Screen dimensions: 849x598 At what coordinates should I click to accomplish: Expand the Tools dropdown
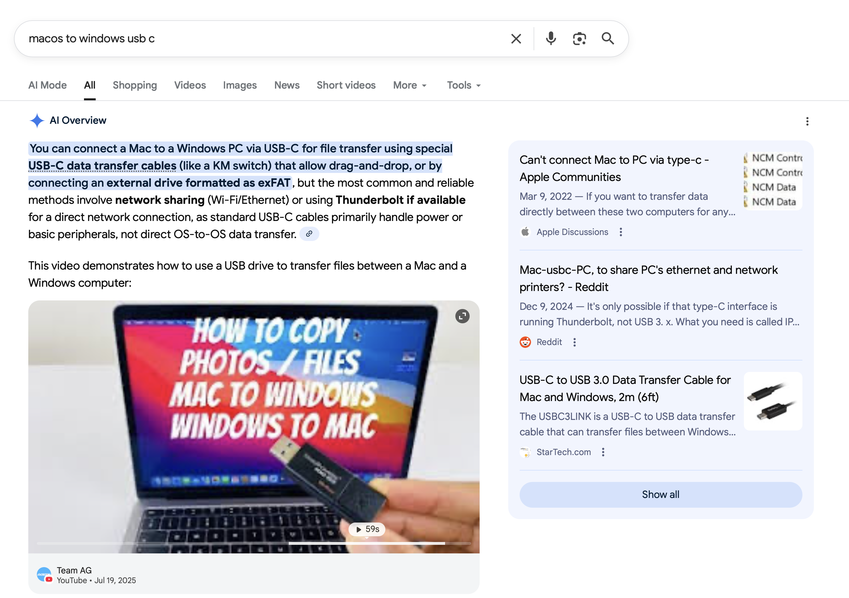pyautogui.click(x=464, y=85)
